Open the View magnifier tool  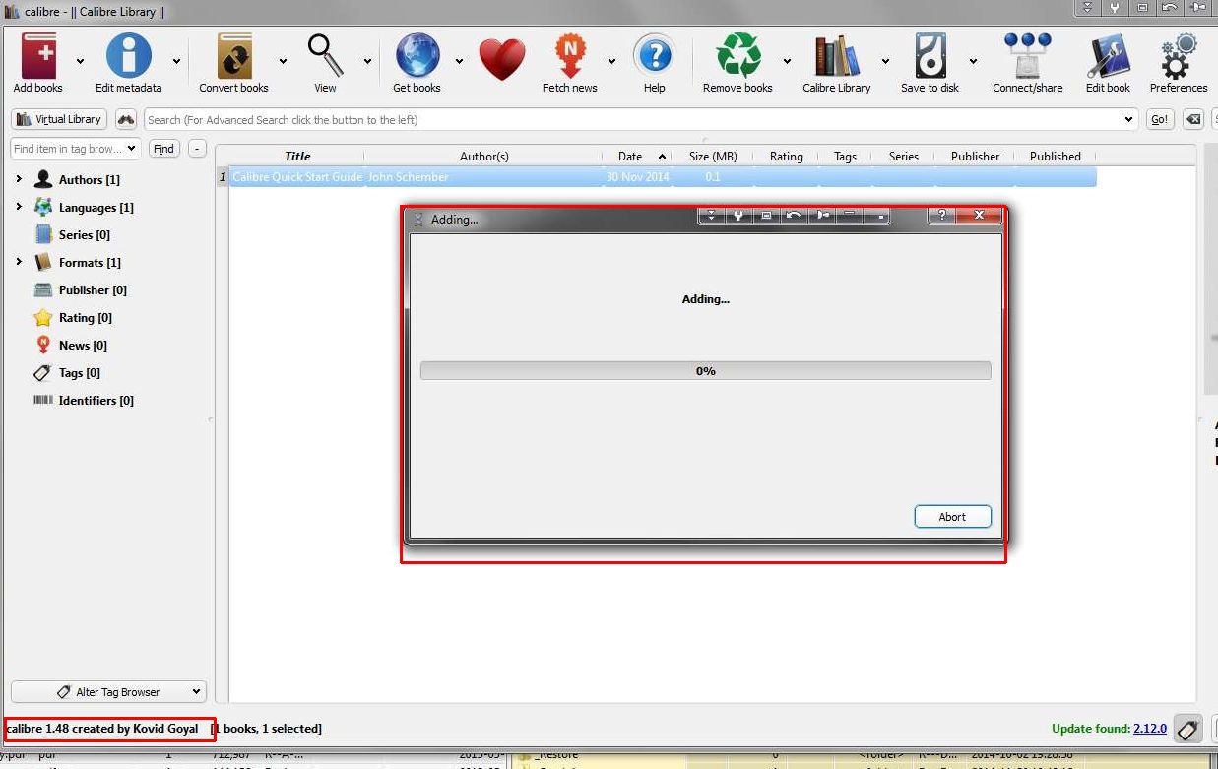325,55
